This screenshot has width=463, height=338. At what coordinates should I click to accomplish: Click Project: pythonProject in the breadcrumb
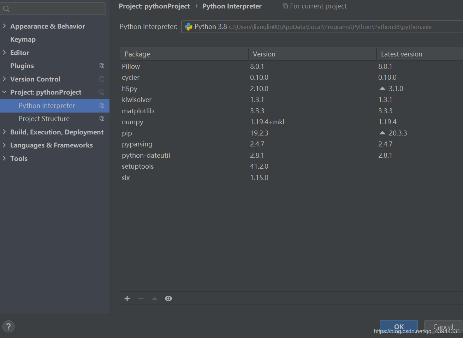pyautogui.click(x=154, y=6)
